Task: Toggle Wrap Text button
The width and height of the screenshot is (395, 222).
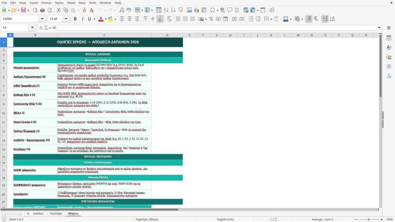Action: pyautogui.click(x=169, y=19)
